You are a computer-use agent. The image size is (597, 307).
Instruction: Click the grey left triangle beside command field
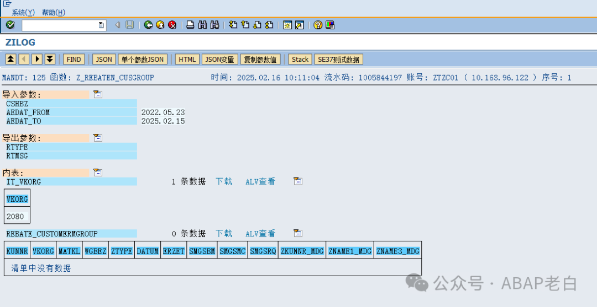click(x=118, y=25)
